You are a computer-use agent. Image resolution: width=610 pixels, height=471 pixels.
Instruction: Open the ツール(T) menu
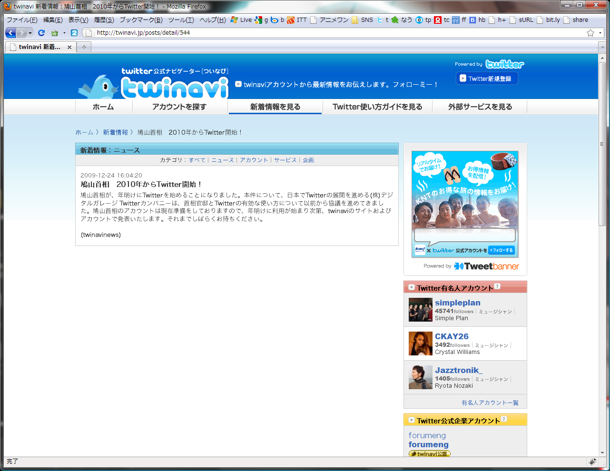[181, 20]
